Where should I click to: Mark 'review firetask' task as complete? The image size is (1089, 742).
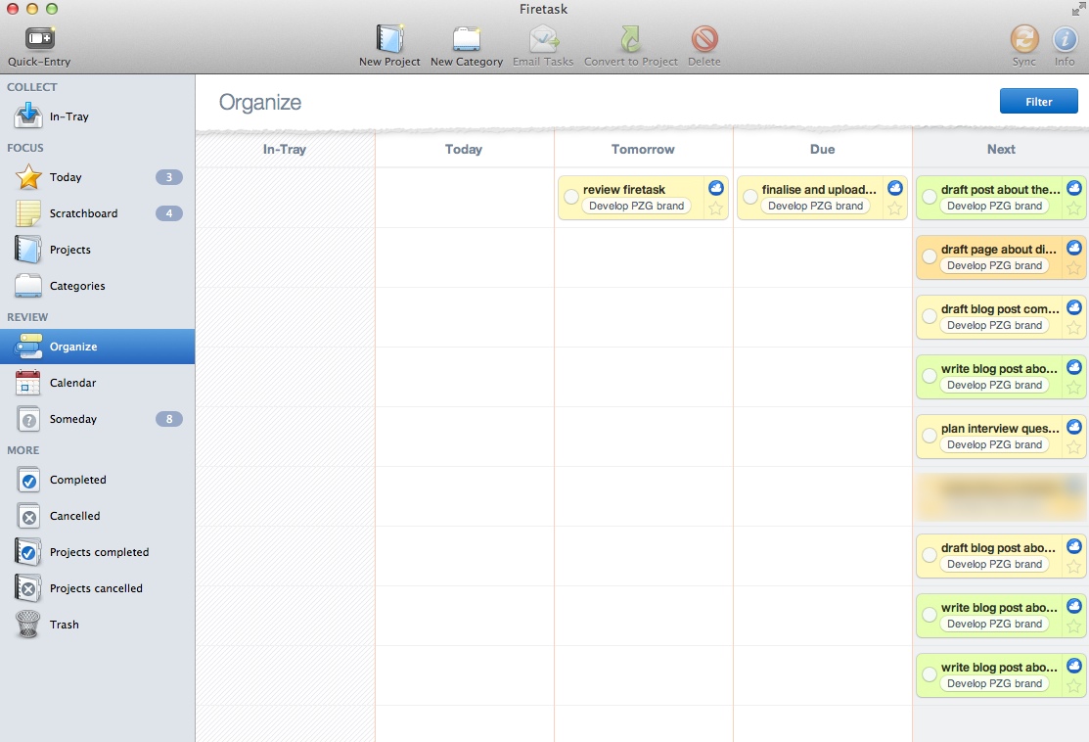(x=571, y=198)
